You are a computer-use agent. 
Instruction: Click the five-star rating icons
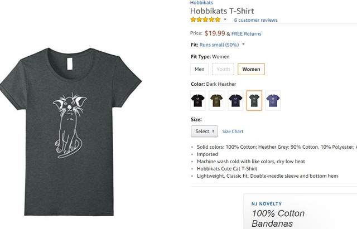coord(205,20)
